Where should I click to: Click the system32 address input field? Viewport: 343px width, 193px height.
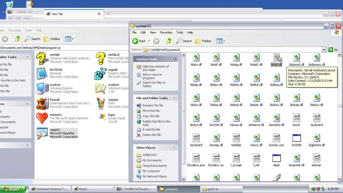232,50
